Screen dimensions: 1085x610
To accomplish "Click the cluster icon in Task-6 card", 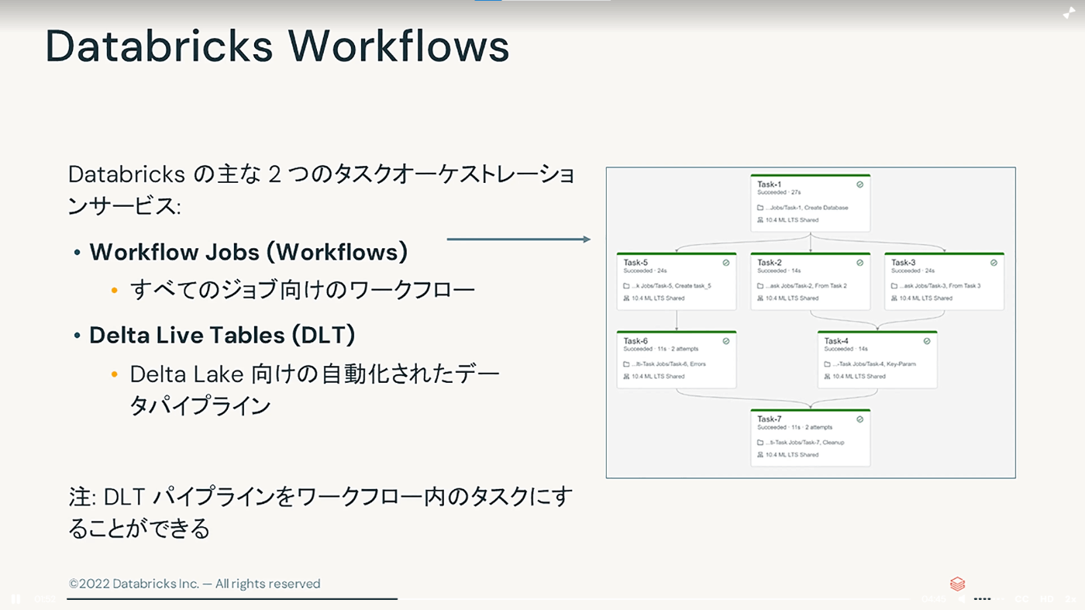I will pyautogui.click(x=626, y=377).
